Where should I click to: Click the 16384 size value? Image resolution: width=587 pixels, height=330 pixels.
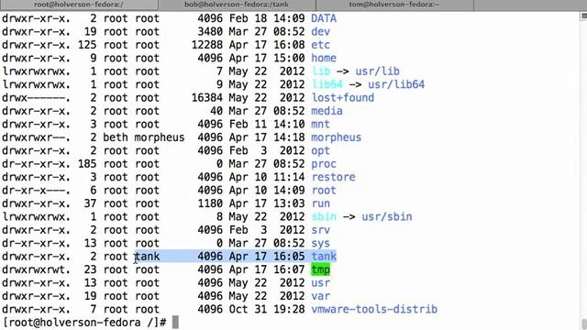point(207,98)
